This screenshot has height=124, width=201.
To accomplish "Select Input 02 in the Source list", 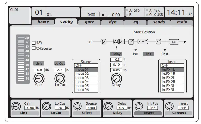I will tap(86, 74).
